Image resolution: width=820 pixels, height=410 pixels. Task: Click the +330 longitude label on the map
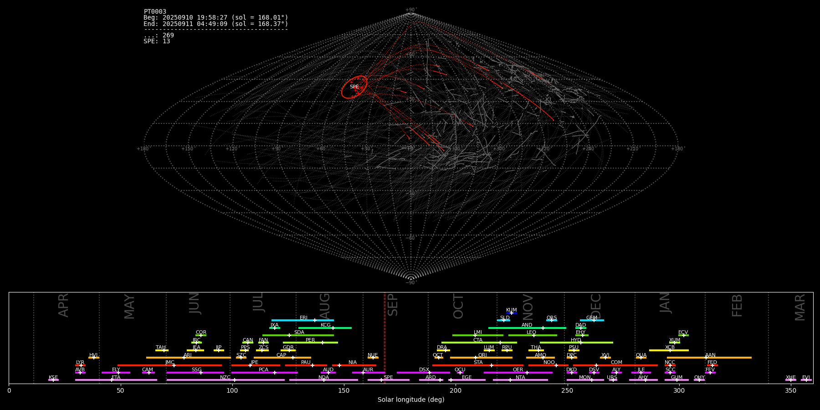click(x=455, y=149)
